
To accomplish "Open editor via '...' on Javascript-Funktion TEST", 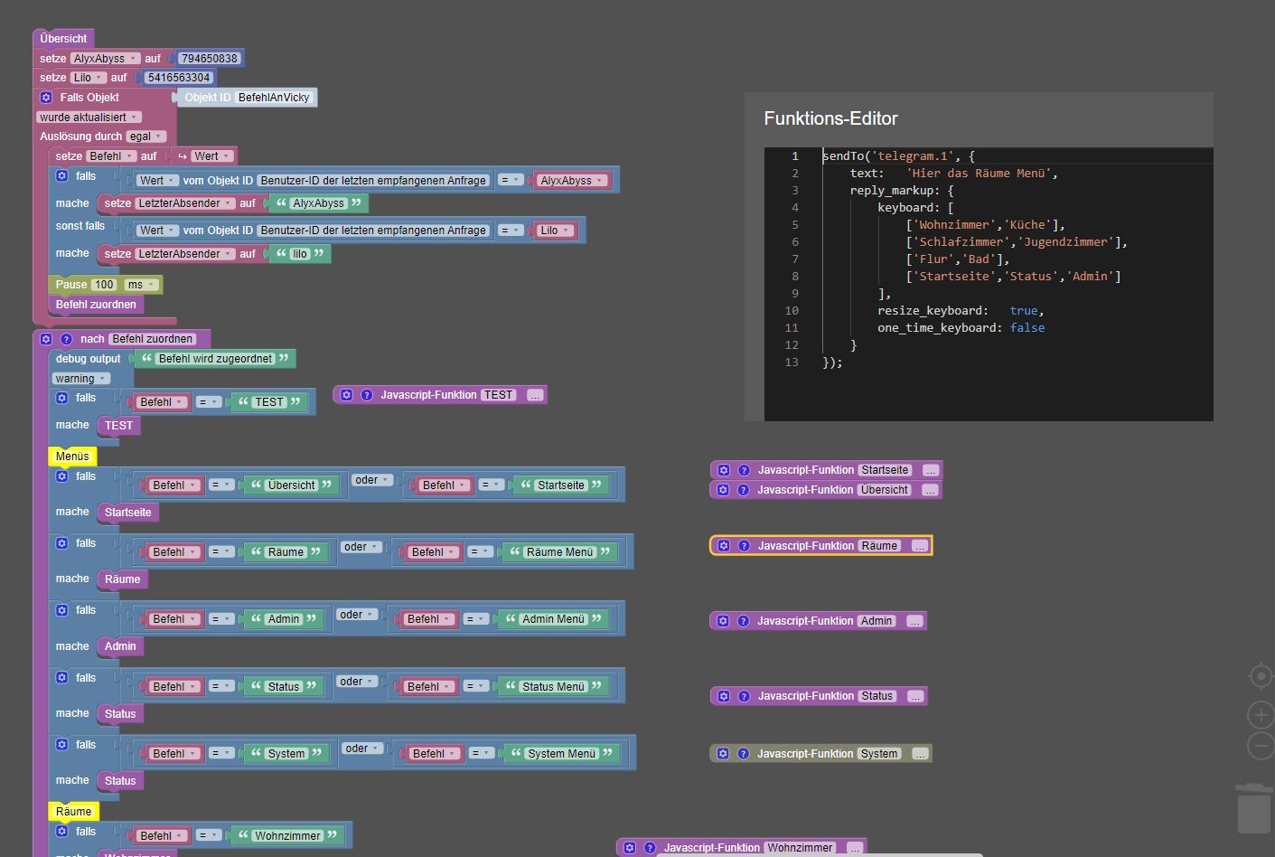I will click(535, 395).
